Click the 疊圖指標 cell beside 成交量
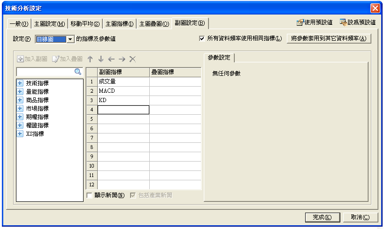 coord(176,81)
